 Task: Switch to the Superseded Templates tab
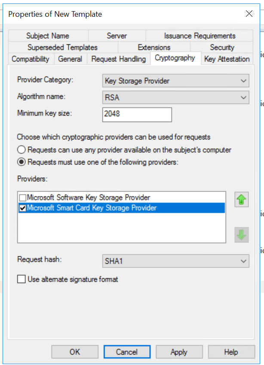pos(62,47)
